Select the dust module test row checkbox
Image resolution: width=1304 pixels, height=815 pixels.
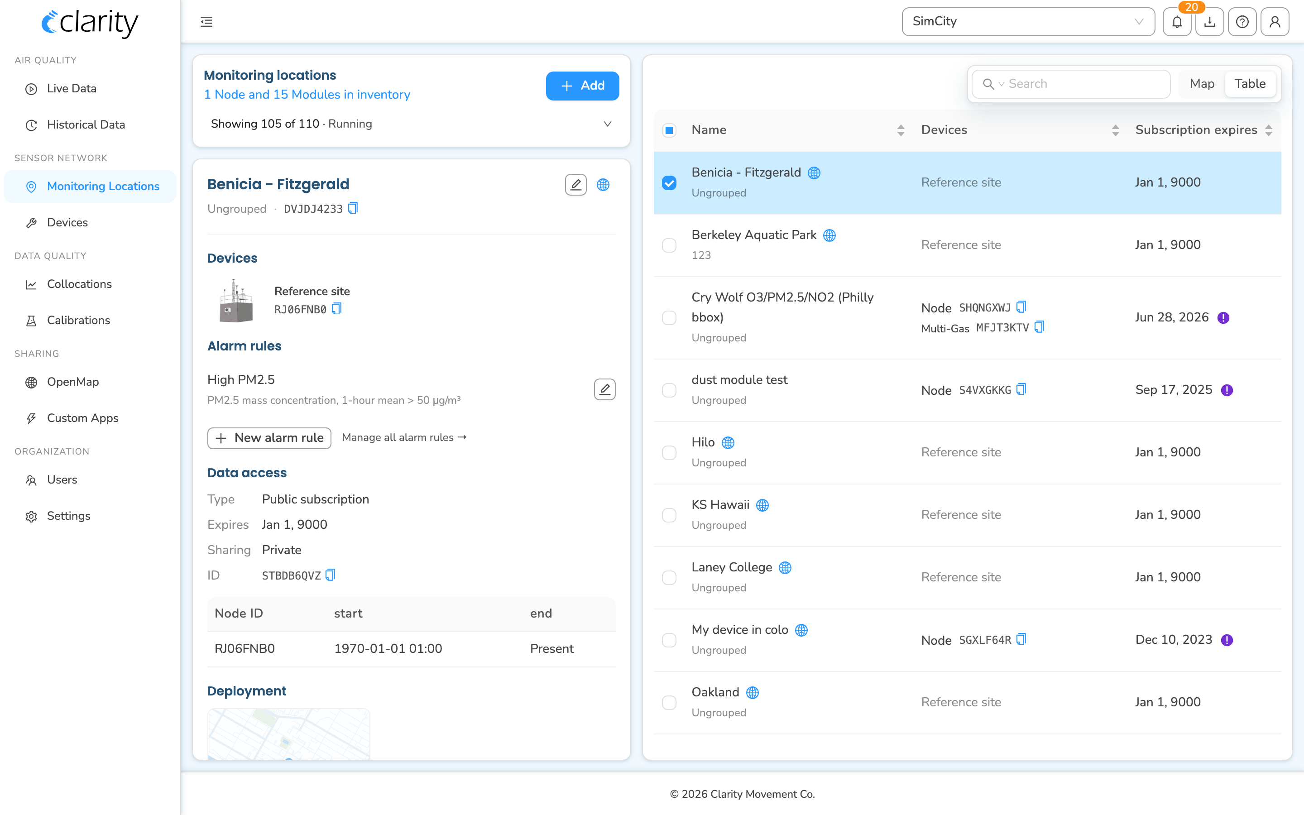pos(669,390)
